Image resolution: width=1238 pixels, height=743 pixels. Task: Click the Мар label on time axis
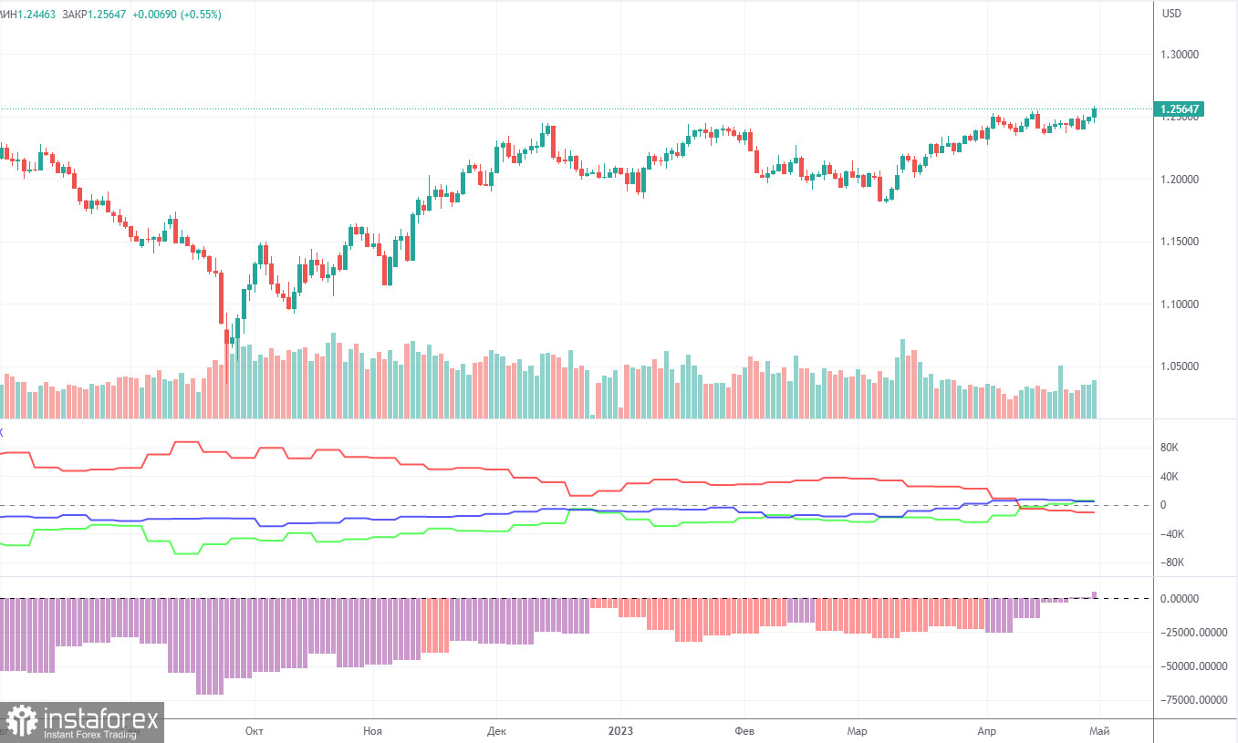pos(858,731)
